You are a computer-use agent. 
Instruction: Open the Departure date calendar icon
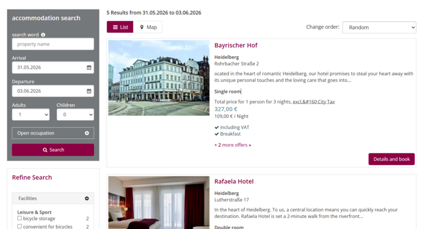tap(89, 91)
